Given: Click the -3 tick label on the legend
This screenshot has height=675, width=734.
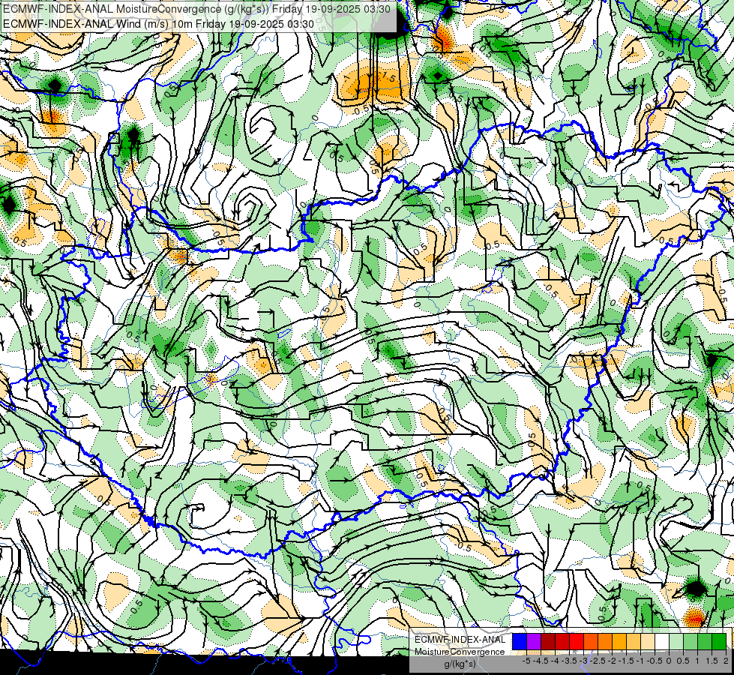Looking at the screenshot, I should point(584,661).
